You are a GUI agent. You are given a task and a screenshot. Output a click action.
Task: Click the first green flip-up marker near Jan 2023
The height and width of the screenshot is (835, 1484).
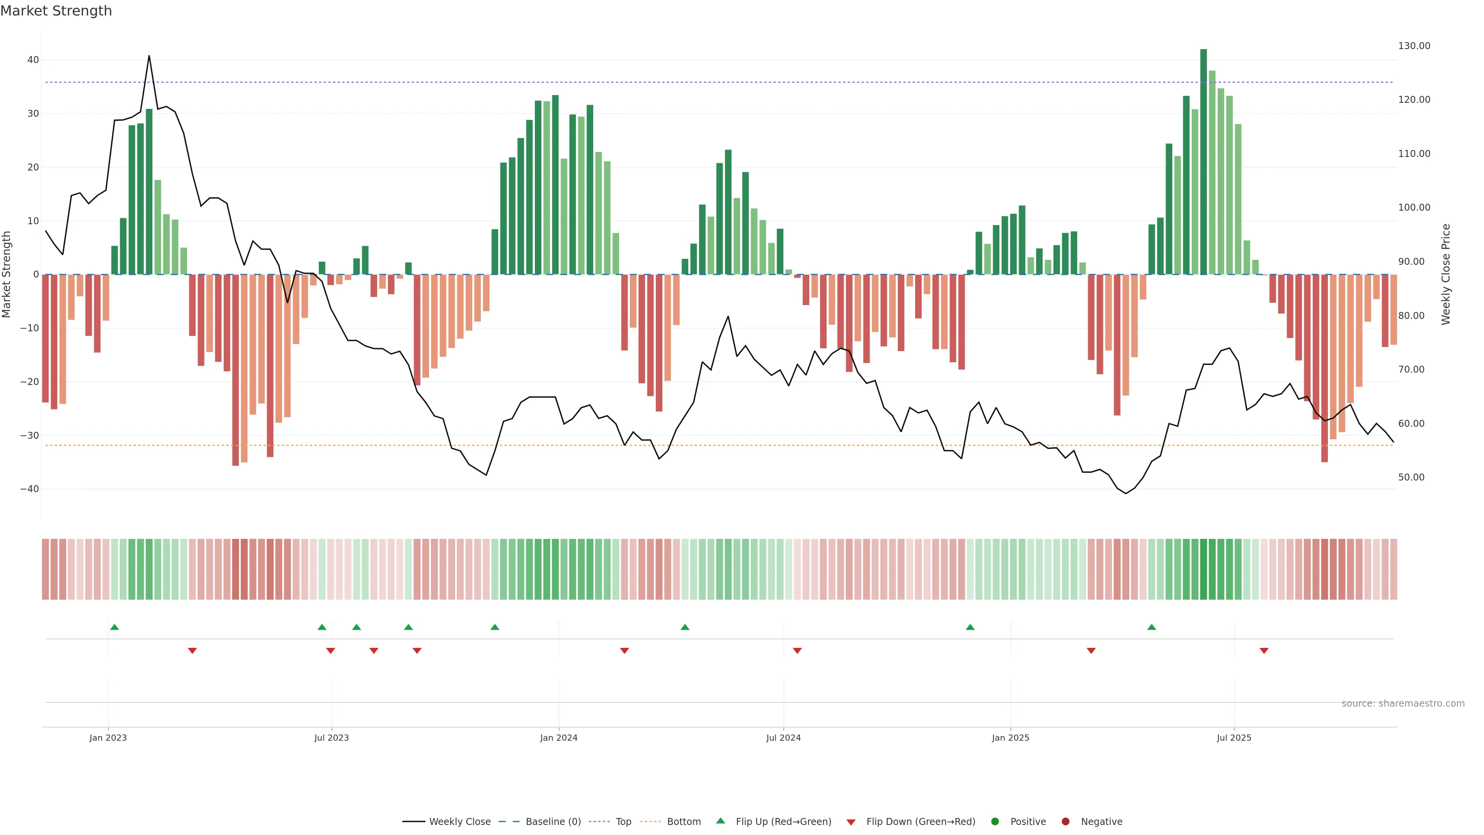click(x=115, y=627)
